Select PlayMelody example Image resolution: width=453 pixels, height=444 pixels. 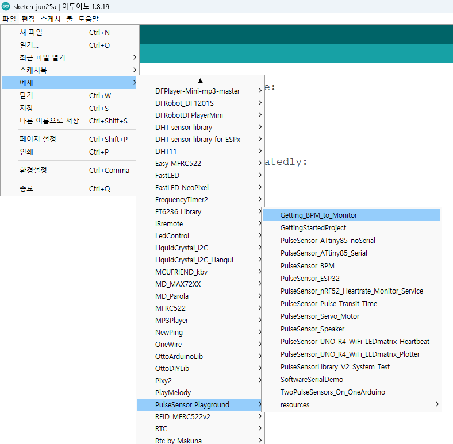pos(199,393)
